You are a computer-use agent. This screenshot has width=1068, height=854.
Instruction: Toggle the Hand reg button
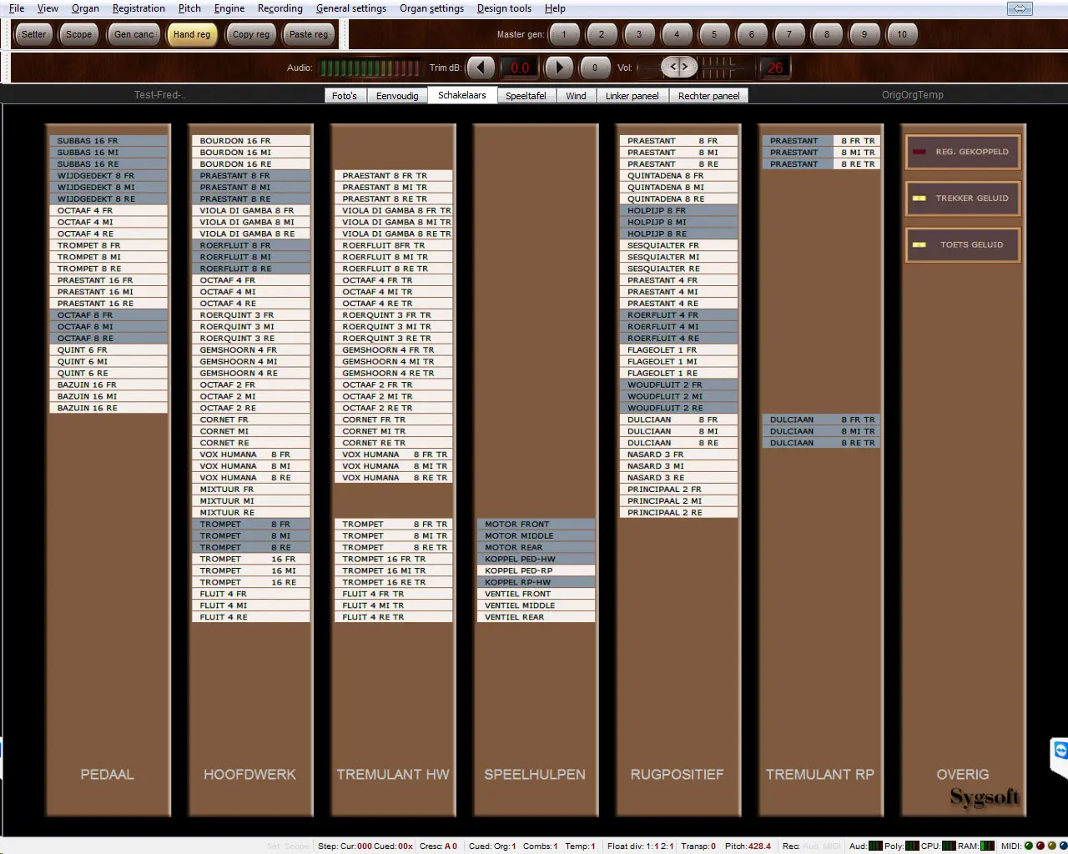coord(192,34)
